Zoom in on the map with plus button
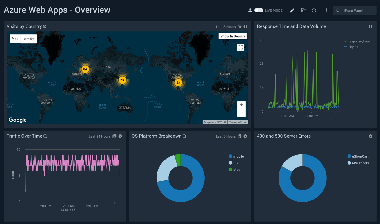This screenshot has width=380, height=224. (241, 105)
